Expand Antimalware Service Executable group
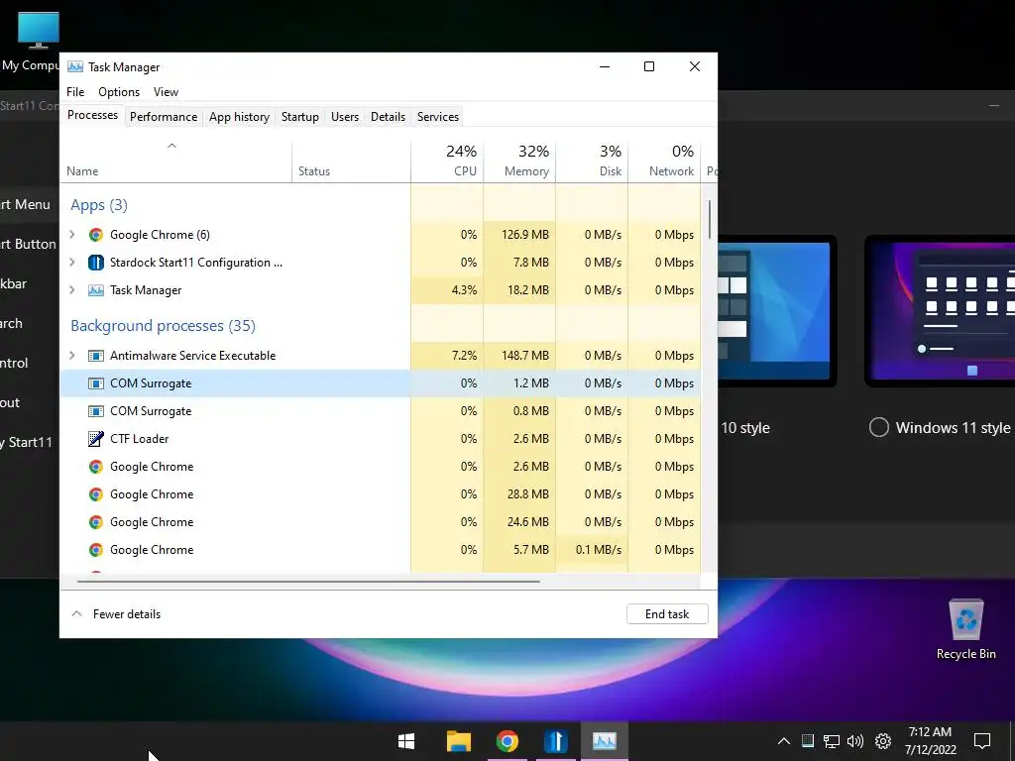The width and height of the screenshot is (1015, 761). coord(71,356)
